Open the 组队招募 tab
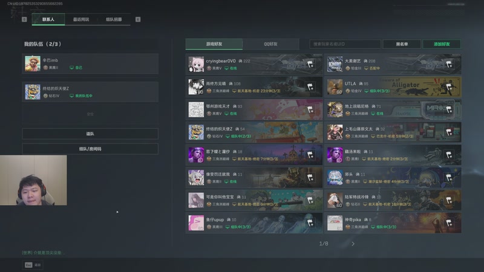 (x=114, y=19)
